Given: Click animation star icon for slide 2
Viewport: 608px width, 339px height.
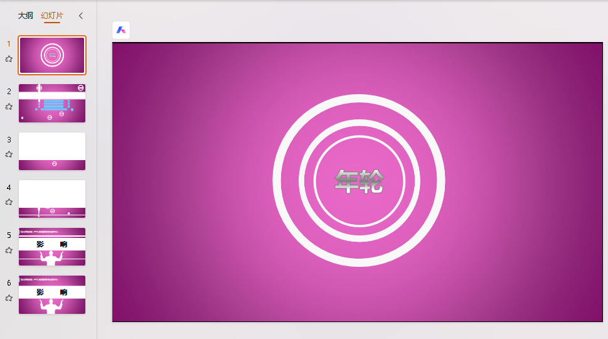Looking at the screenshot, I should point(9,106).
